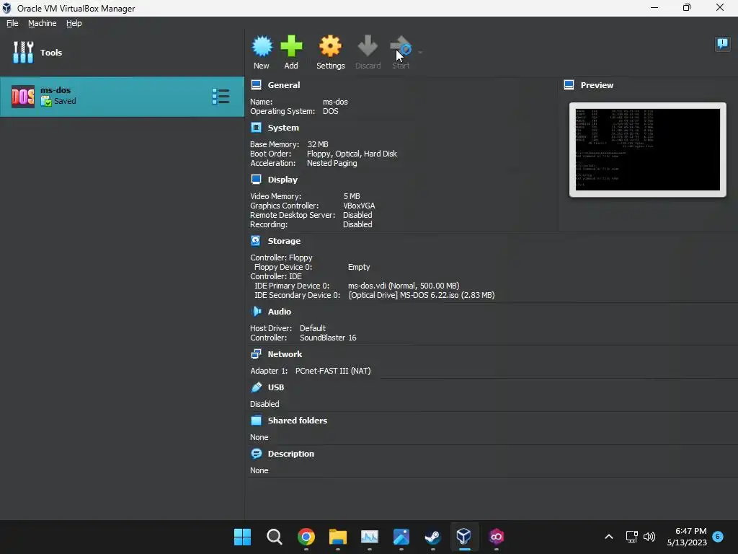Click the Description section speech icon

pos(256,454)
